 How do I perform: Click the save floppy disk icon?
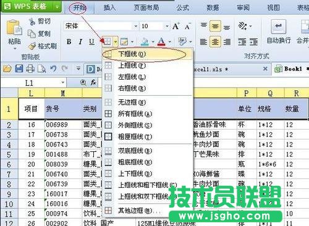[x=19, y=69]
